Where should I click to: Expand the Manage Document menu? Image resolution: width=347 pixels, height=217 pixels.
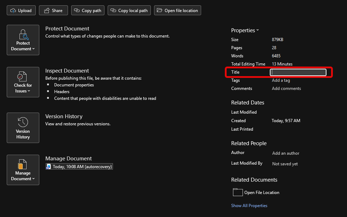click(x=23, y=170)
